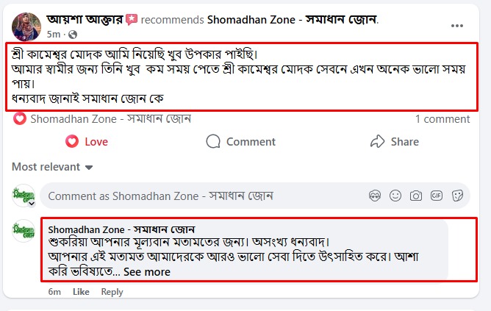Share the post using the Share button
The image size is (491, 311).
(394, 141)
